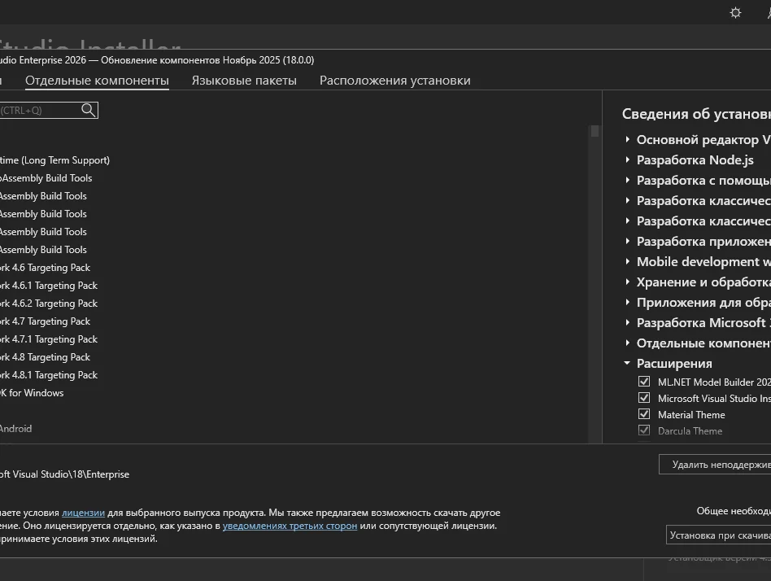Image resolution: width=771 pixels, height=581 pixels.
Task: Open the Расположения установки tab
Action: 394,81
